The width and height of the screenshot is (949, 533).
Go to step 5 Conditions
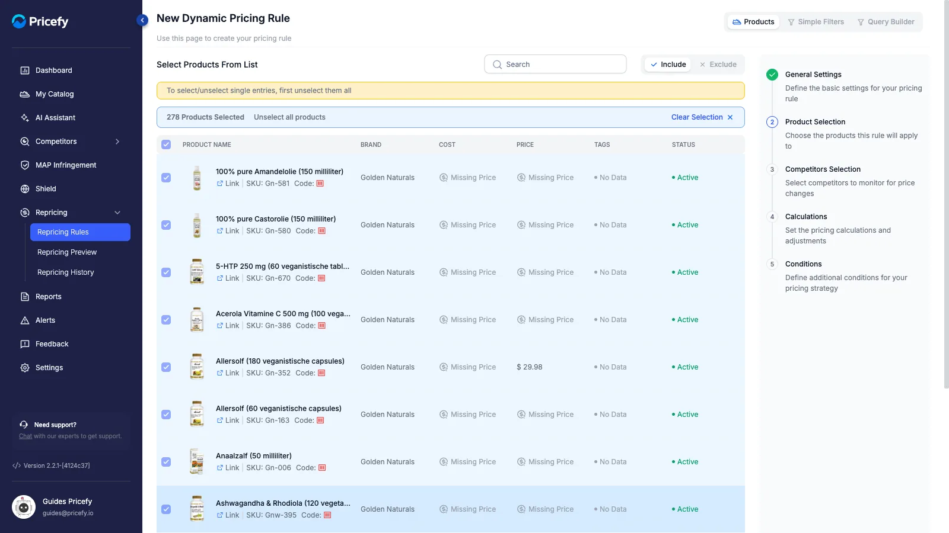point(804,264)
